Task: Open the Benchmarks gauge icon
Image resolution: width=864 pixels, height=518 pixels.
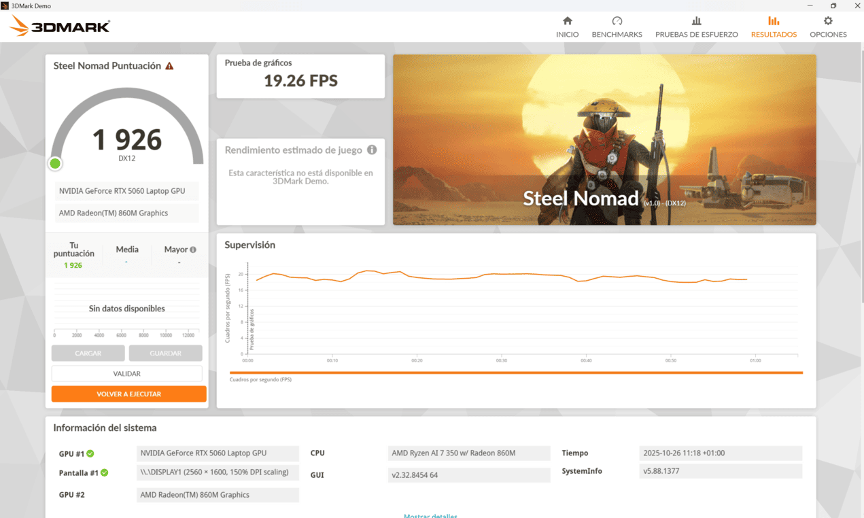Action: (617, 21)
